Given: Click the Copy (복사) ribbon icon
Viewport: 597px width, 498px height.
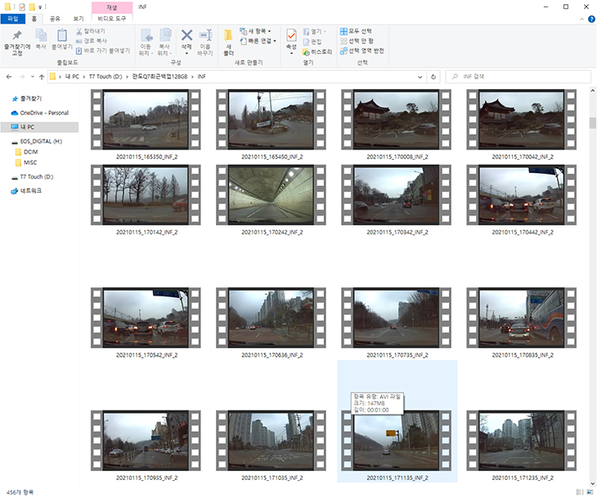Looking at the screenshot, I should click(x=41, y=39).
